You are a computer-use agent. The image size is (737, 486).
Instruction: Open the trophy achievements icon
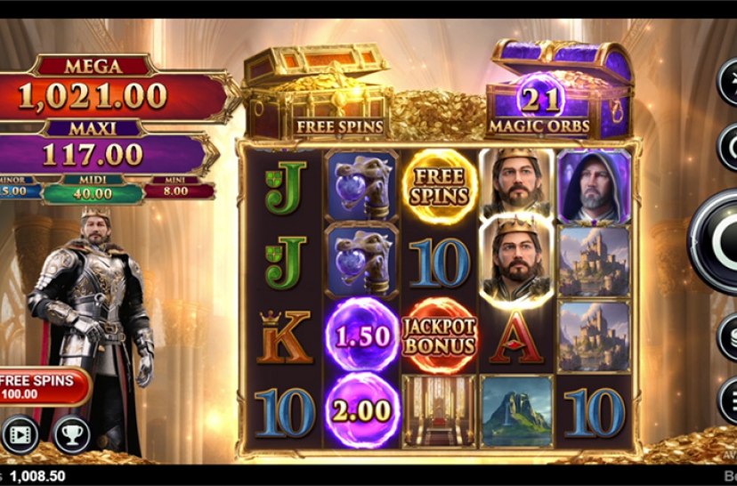pos(72,434)
